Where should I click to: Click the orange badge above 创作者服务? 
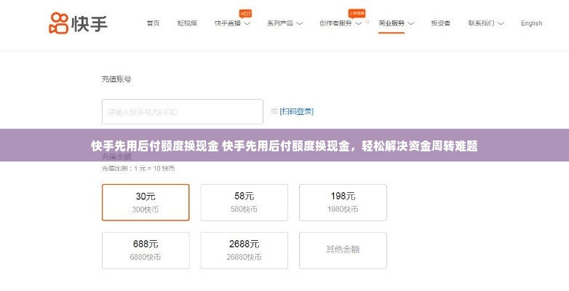click(357, 13)
